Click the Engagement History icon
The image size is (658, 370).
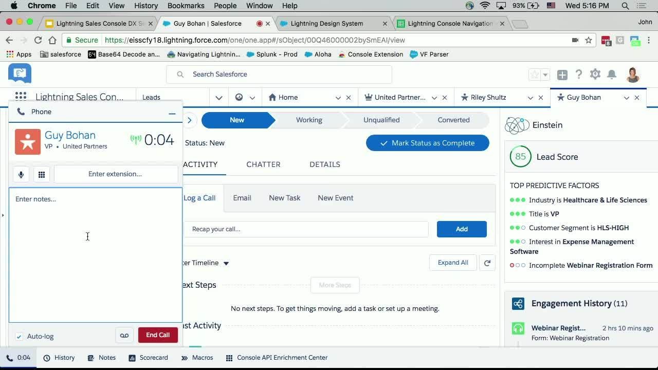click(518, 303)
